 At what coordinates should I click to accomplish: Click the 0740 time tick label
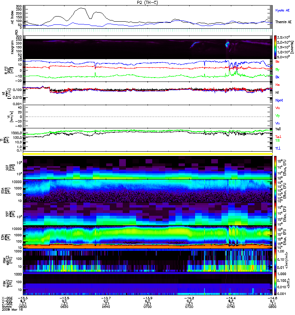click(231, 307)
